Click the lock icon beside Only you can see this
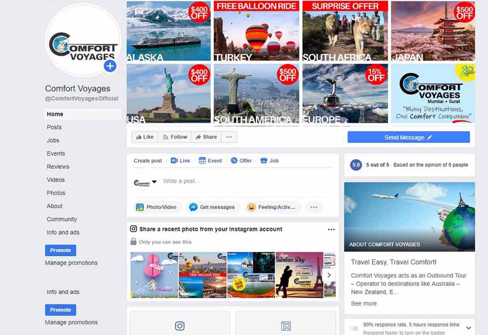Viewport: 488px width, 335px height. coord(134,241)
